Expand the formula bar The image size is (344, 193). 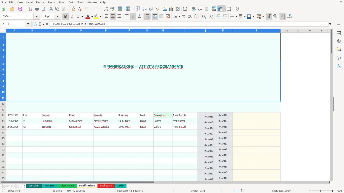click(330, 24)
